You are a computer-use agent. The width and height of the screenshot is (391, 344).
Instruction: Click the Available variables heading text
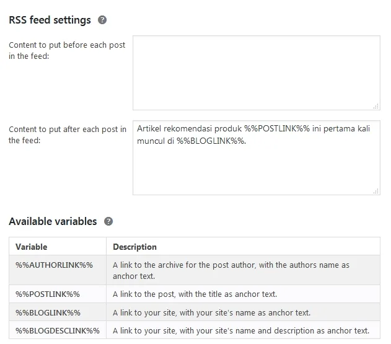click(53, 221)
